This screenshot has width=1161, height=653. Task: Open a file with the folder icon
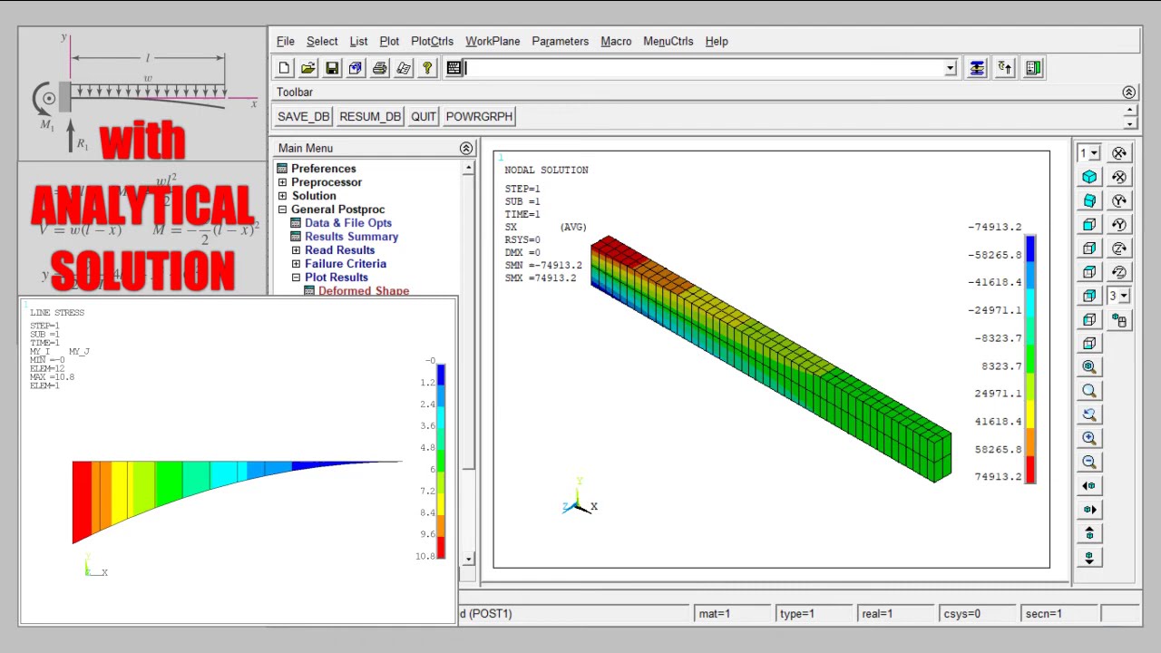pyautogui.click(x=308, y=68)
